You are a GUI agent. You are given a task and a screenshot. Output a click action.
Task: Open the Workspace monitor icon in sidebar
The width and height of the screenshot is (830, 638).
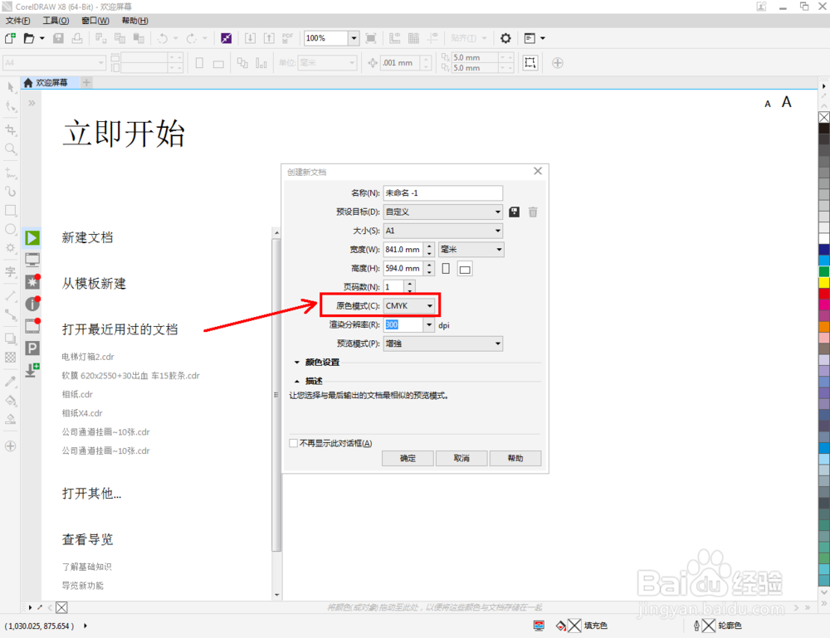point(32,260)
